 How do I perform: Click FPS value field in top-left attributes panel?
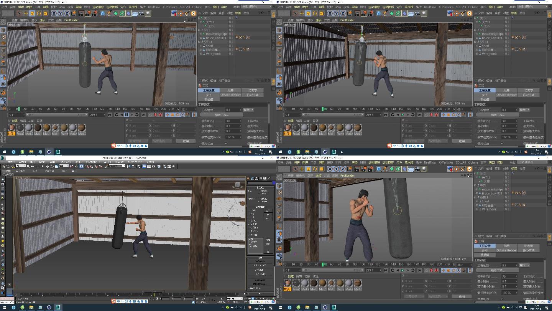pos(233,121)
